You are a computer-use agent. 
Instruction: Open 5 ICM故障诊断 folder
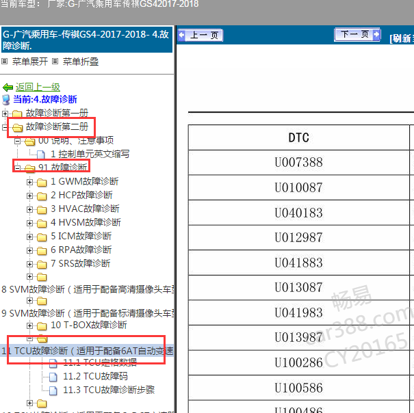pyautogui.click(x=81, y=236)
